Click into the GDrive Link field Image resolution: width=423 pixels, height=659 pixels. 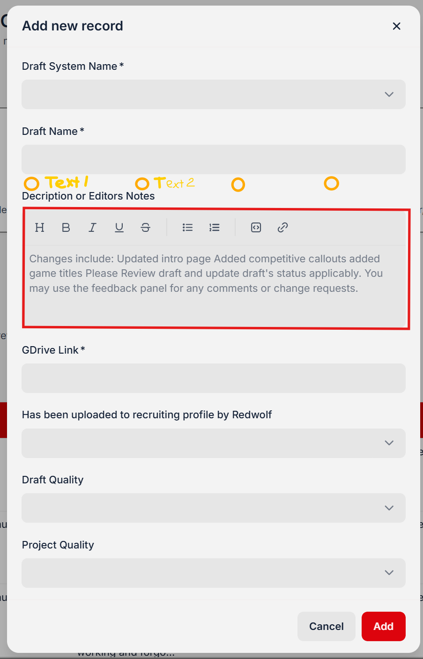coord(214,378)
